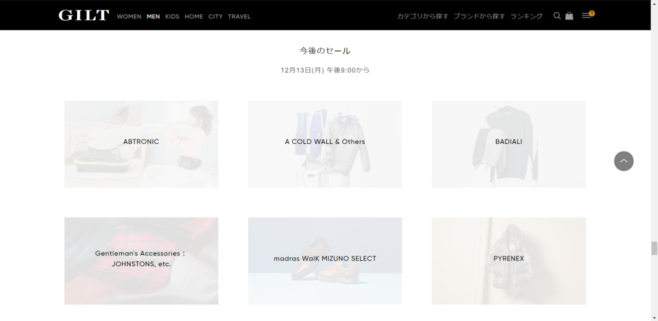
Task: Go to the GILT home logo
Action: 84,15
